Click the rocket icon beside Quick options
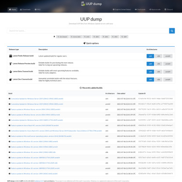This screenshot has width=182, height=182. 84,43
